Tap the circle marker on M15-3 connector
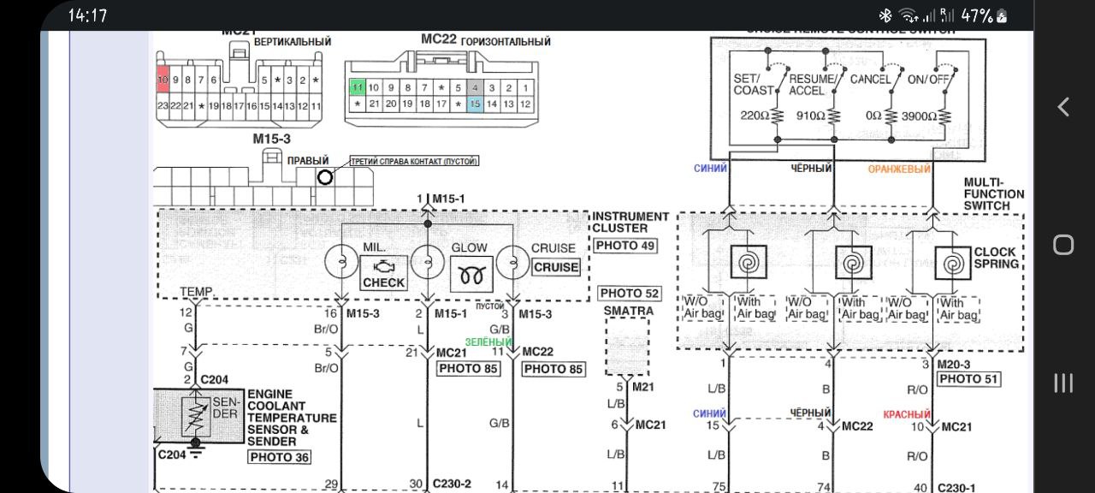This screenshot has width=1095, height=493. tap(324, 177)
